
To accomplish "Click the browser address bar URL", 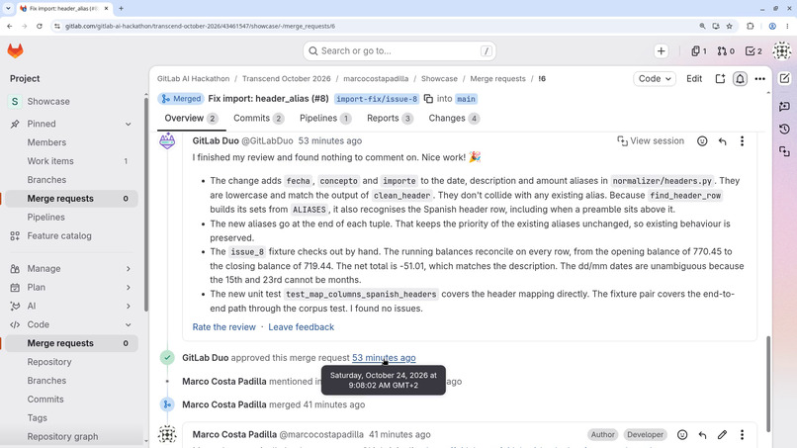I will click(x=200, y=26).
